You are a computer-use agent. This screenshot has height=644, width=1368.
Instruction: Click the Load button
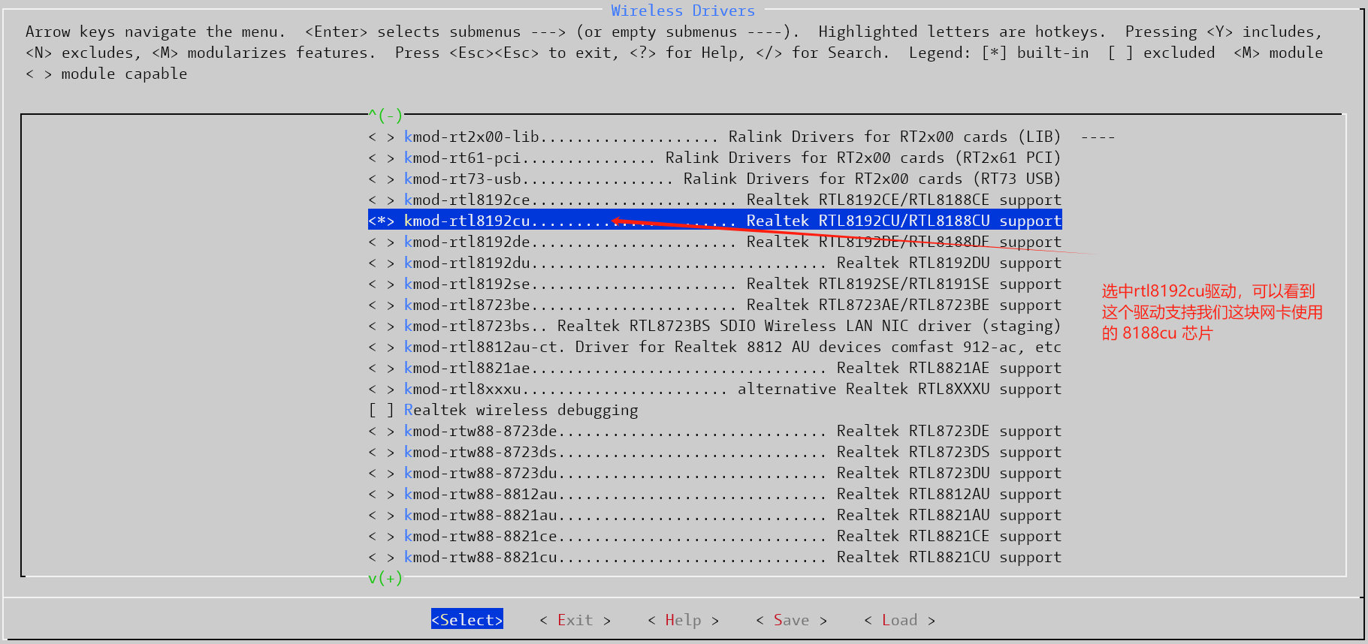point(899,619)
